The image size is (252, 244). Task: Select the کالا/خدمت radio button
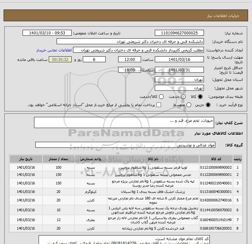[x=161, y=97]
